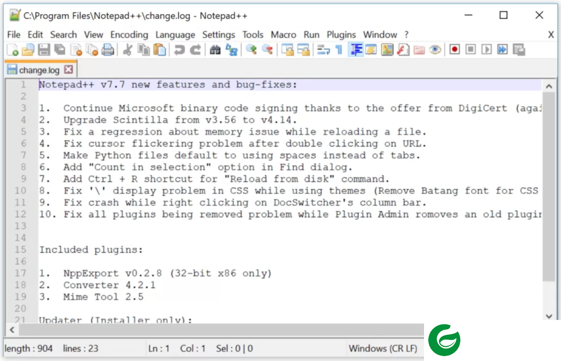
Task: Open the File menu
Action: pos(14,34)
